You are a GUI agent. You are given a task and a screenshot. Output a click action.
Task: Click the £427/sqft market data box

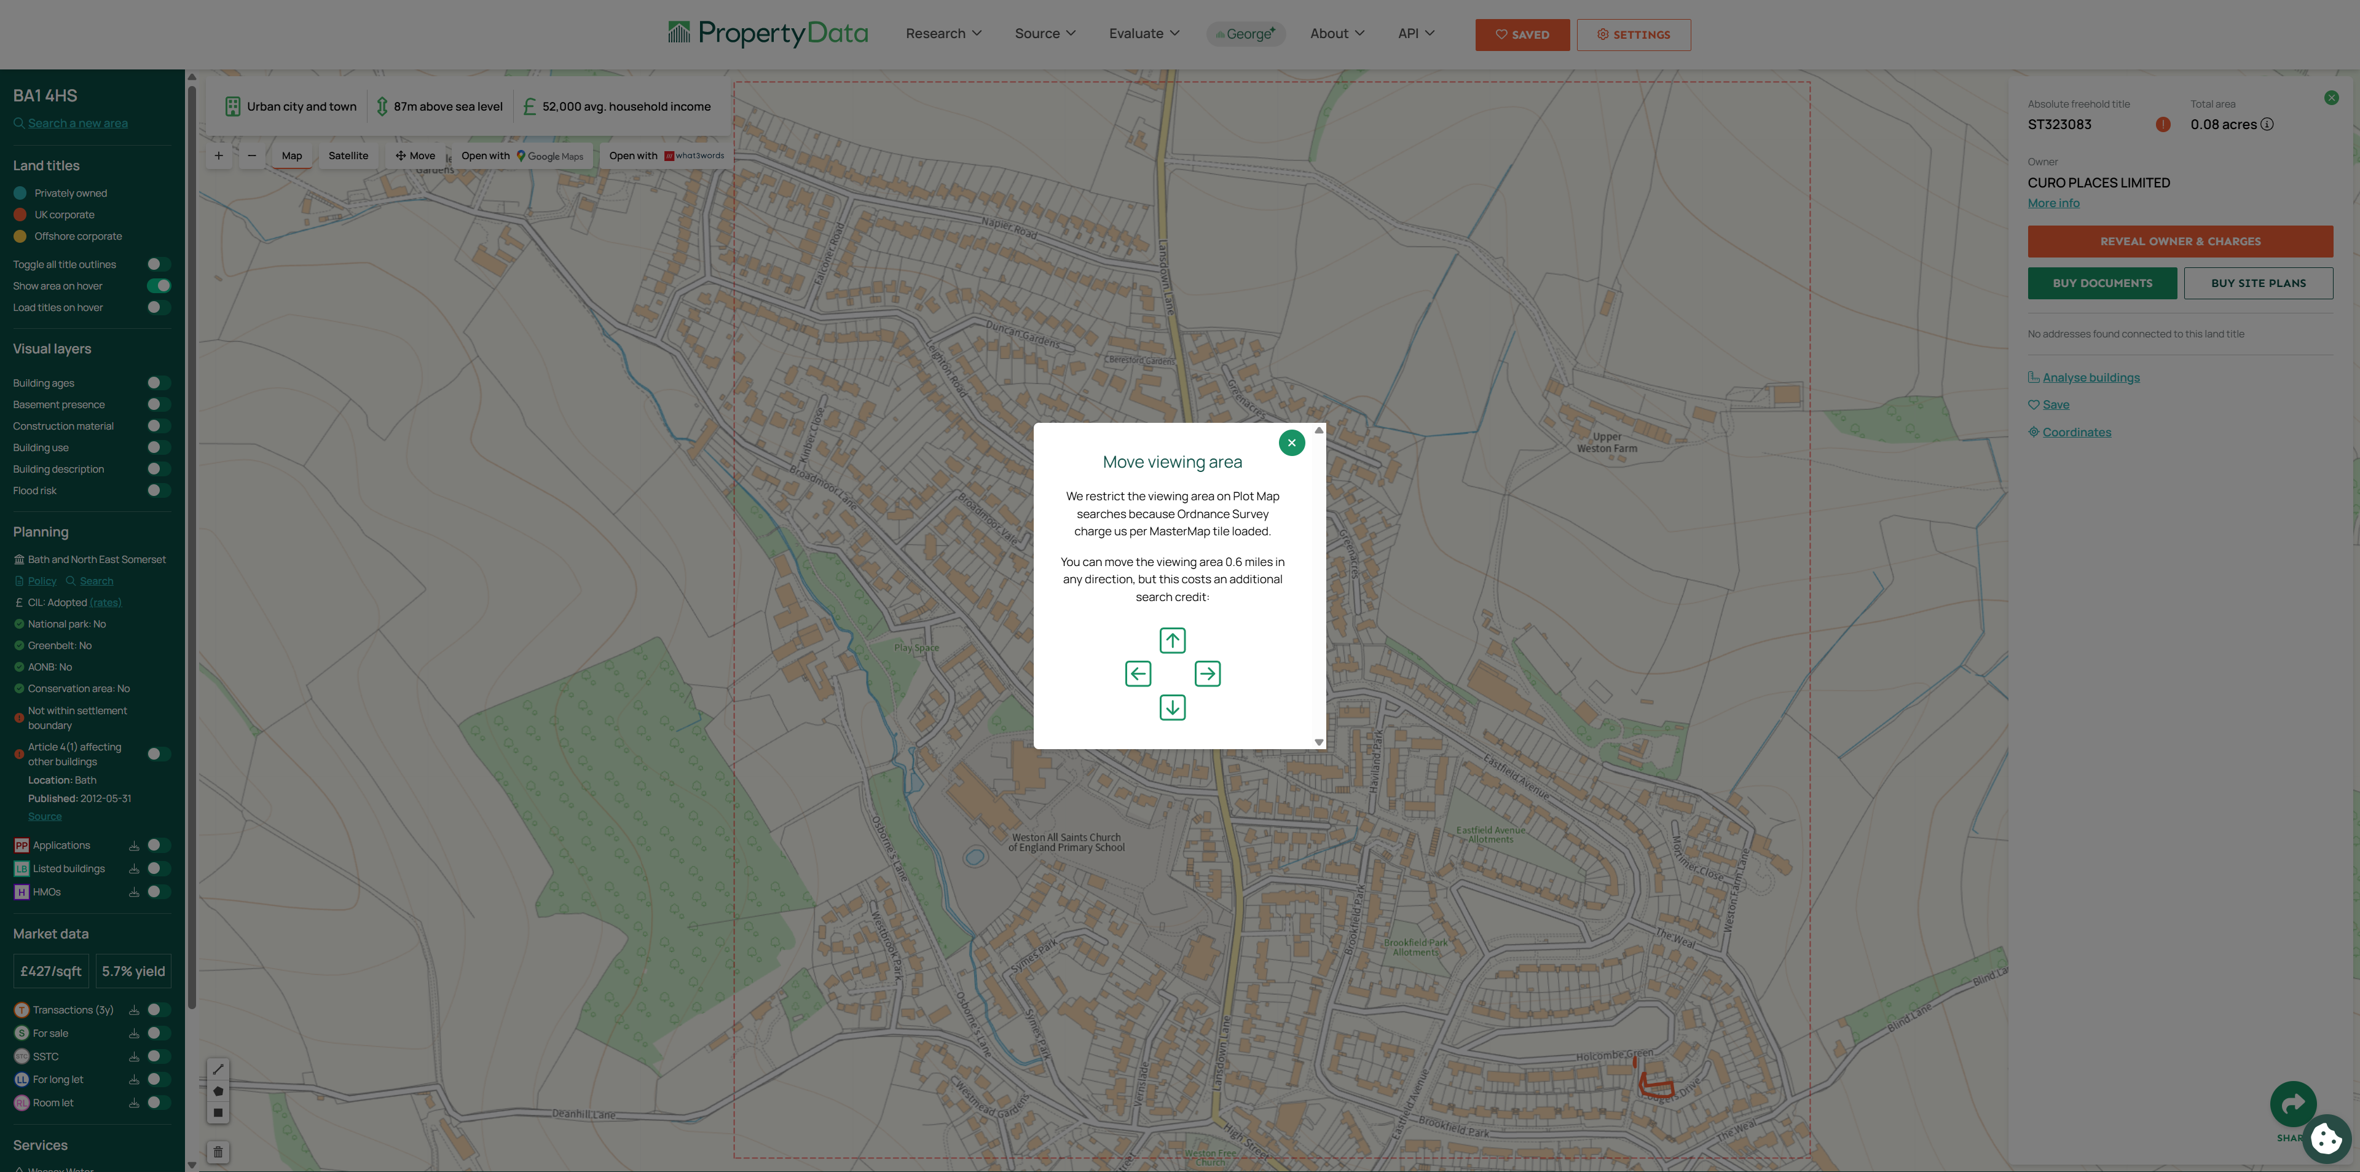pos(51,971)
